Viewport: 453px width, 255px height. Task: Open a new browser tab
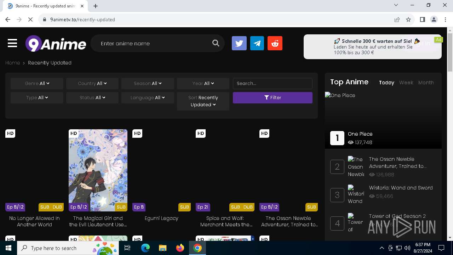coord(96,6)
